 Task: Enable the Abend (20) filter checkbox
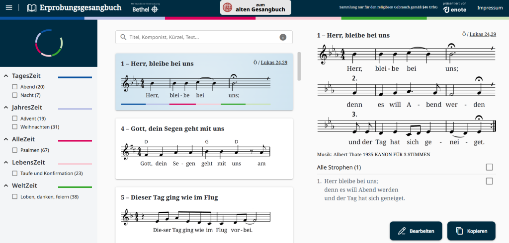click(x=15, y=87)
